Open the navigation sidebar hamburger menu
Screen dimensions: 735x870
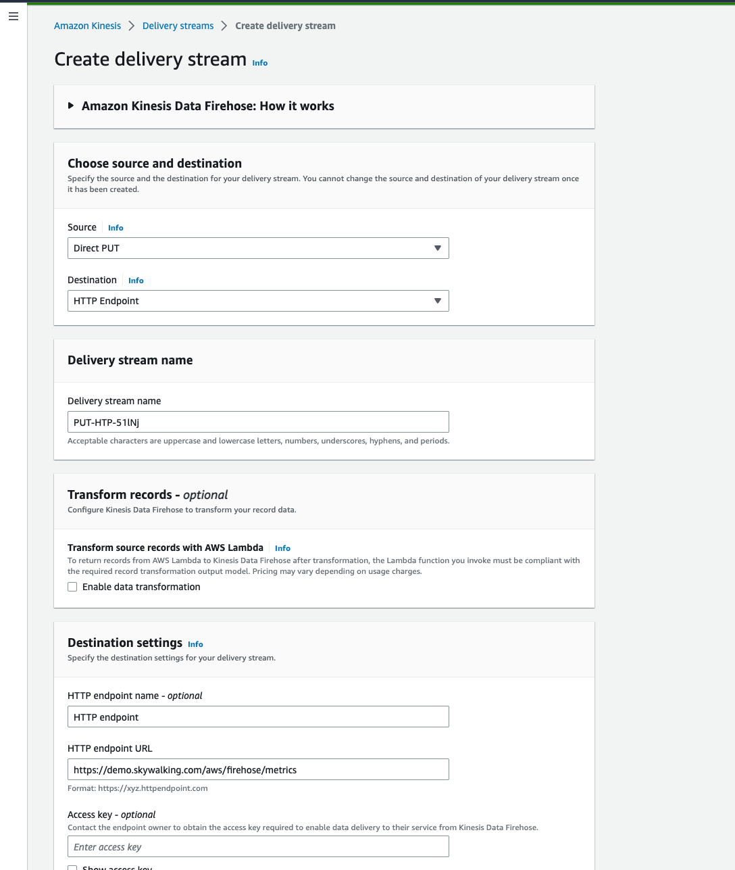click(x=13, y=16)
